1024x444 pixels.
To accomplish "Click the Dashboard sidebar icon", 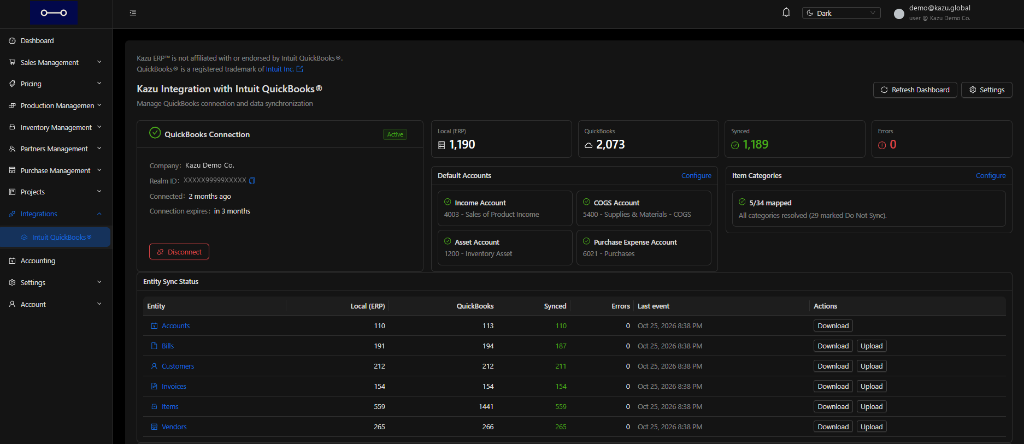I will pyautogui.click(x=12, y=41).
